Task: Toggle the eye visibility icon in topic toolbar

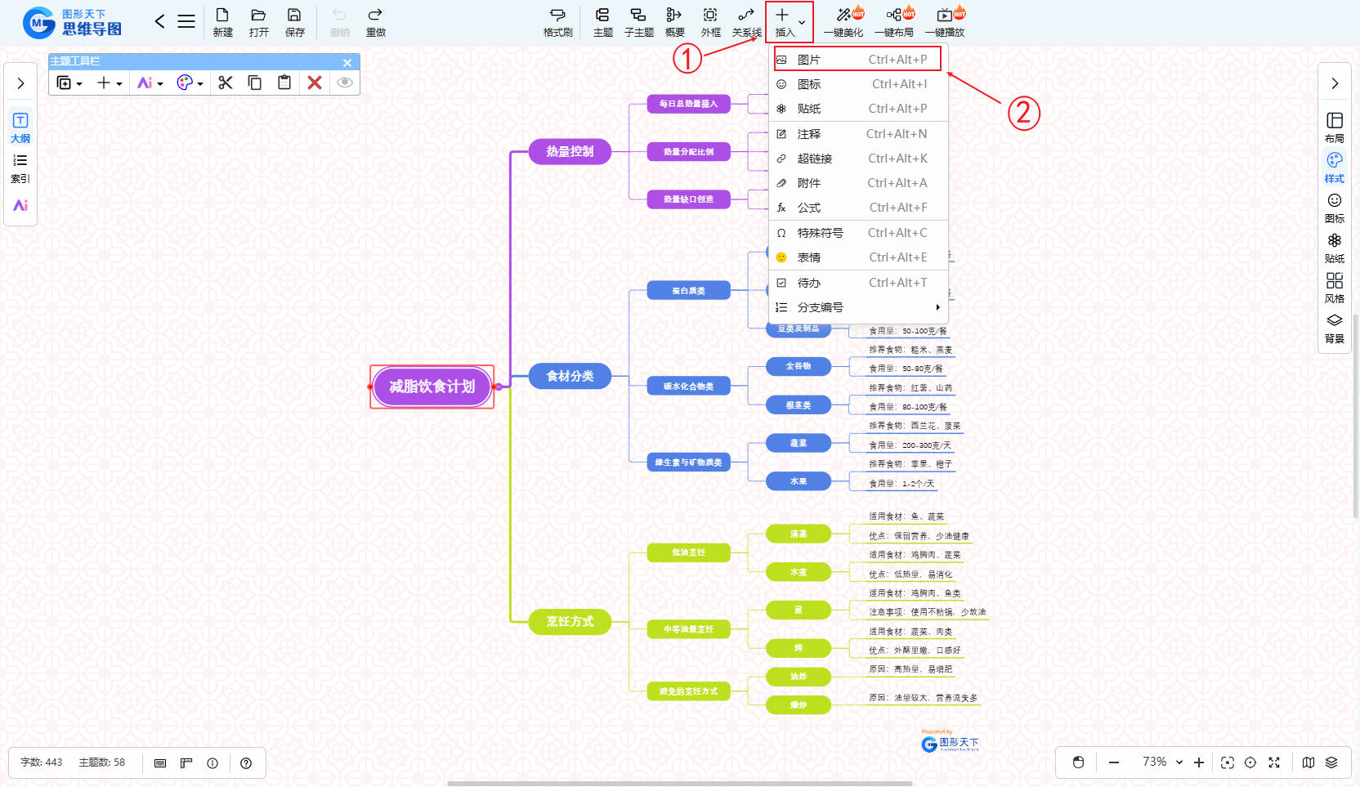Action: tap(345, 83)
